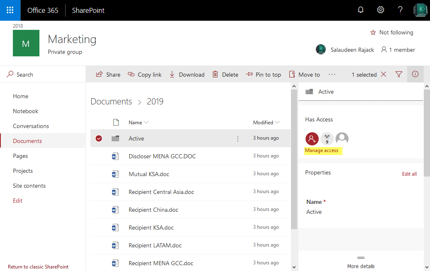Delete the selected item
Image resolution: width=430 pixels, height=271 pixels.
pos(225,74)
